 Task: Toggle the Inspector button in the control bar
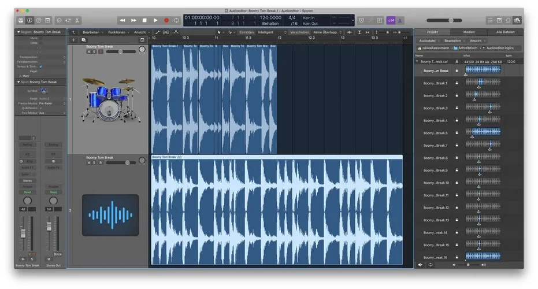point(29,20)
